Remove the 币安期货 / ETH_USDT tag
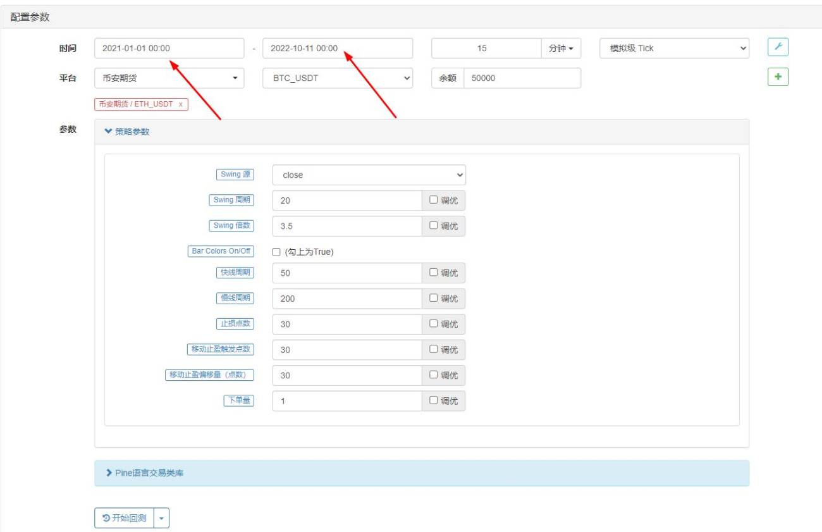This screenshot has height=532, width=822. click(x=180, y=104)
